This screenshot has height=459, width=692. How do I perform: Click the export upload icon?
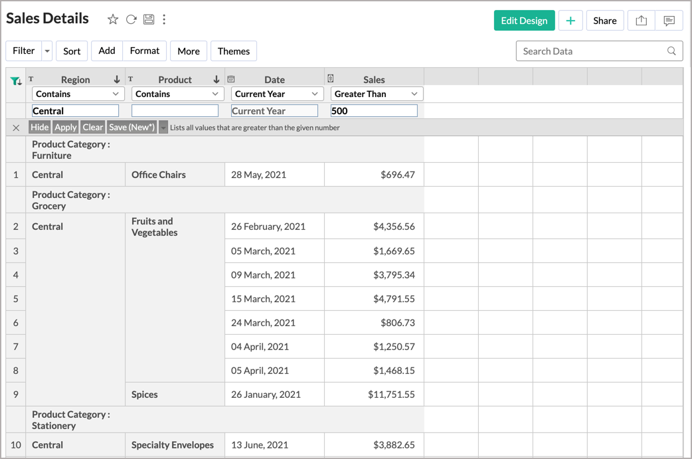click(x=642, y=21)
